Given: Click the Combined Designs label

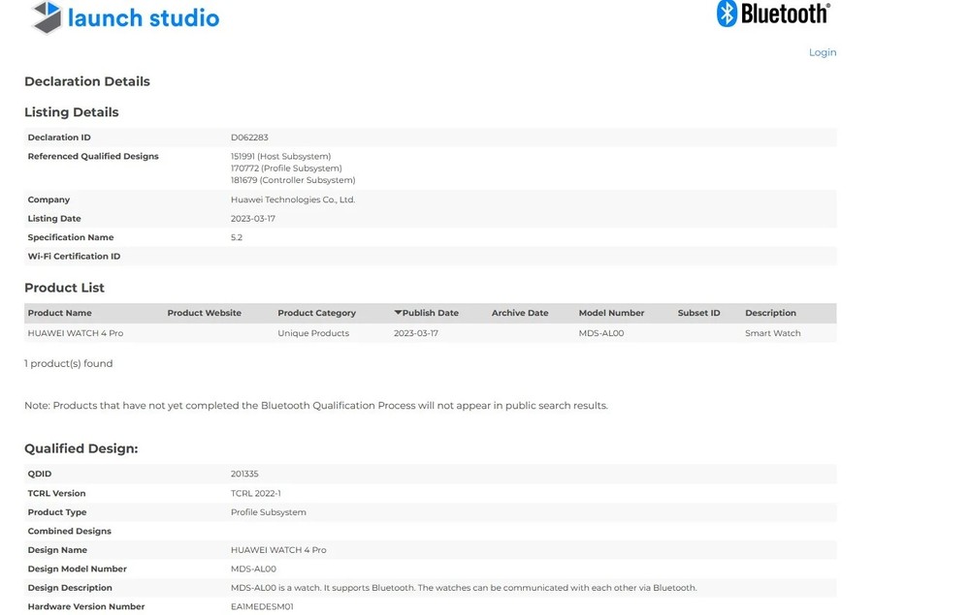Looking at the screenshot, I should (x=69, y=531).
